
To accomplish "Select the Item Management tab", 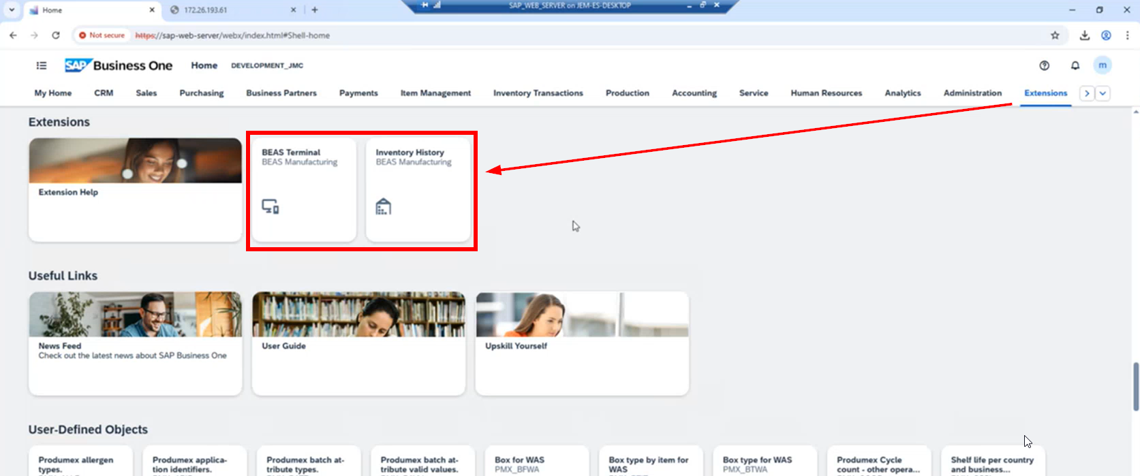I will (x=435, y=93).
